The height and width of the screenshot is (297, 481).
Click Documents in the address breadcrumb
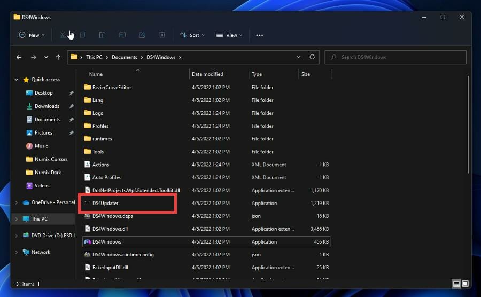(125, 57)
